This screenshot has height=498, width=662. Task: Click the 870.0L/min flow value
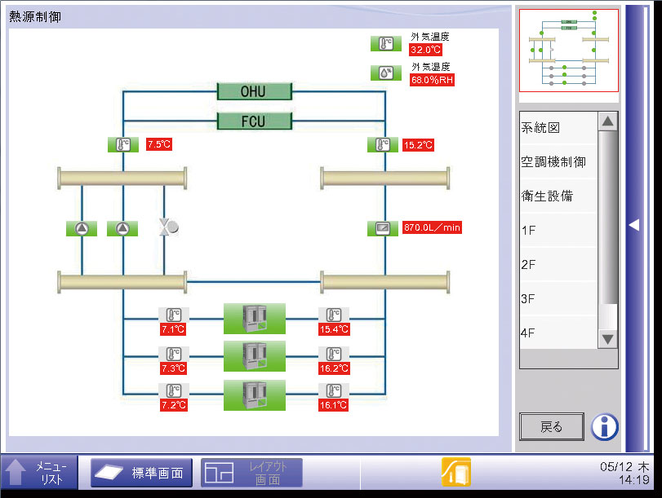point(432,227)
